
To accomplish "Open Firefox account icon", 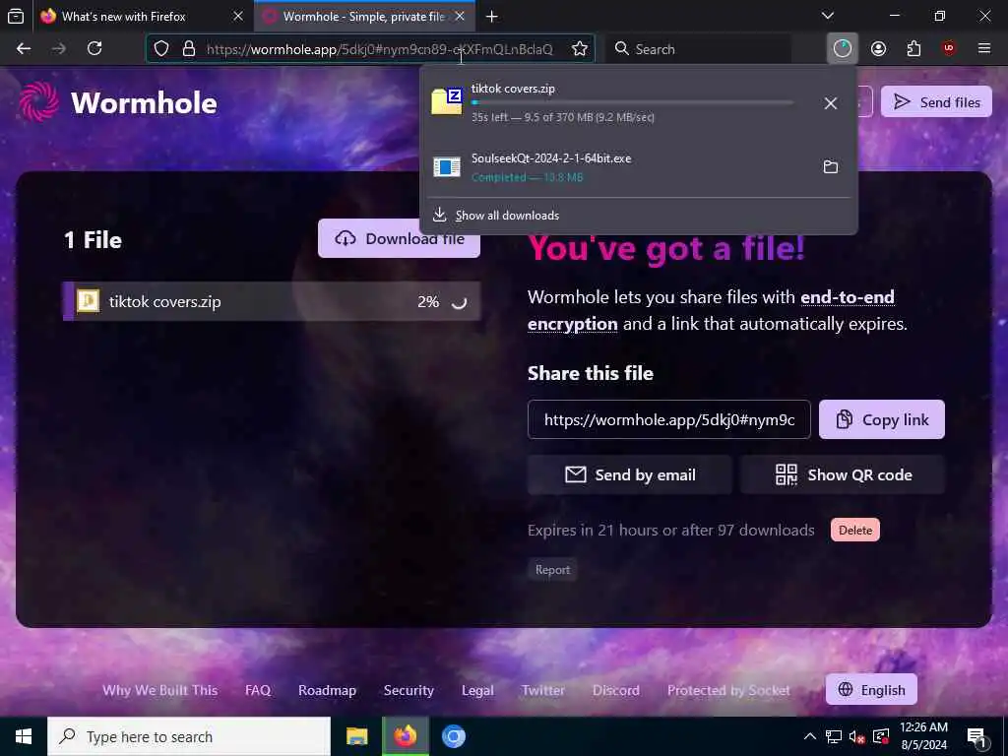I will pyautogui.click(x=878, y=49).
